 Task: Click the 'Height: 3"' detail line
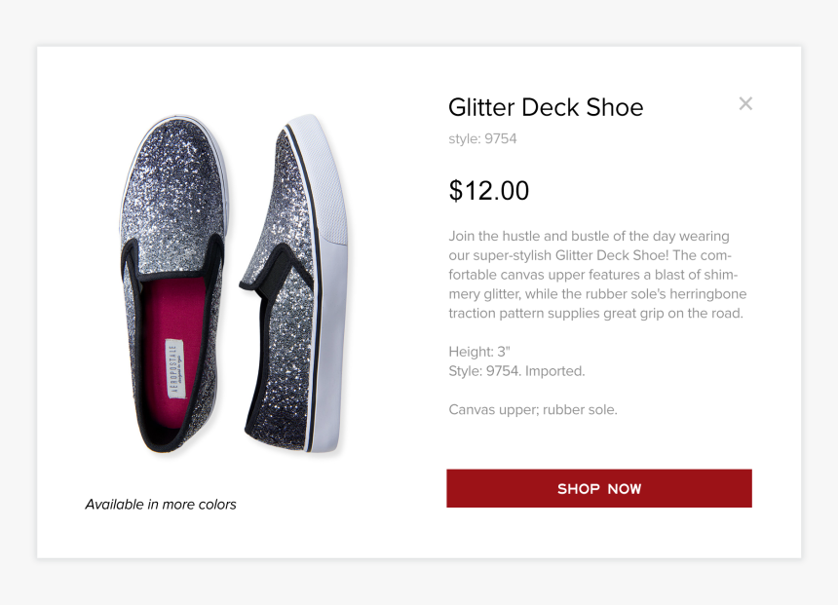(479, 352)
